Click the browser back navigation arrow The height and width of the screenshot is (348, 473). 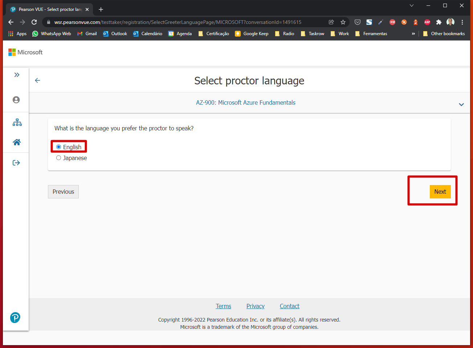click(x=11, y=22)
